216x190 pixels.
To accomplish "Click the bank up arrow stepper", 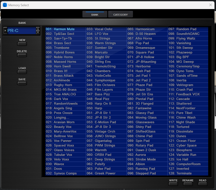I will coord(38,29).
